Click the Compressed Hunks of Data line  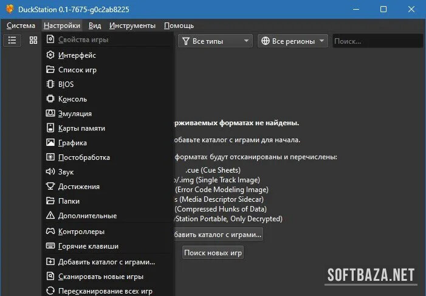tap(221, 208)
